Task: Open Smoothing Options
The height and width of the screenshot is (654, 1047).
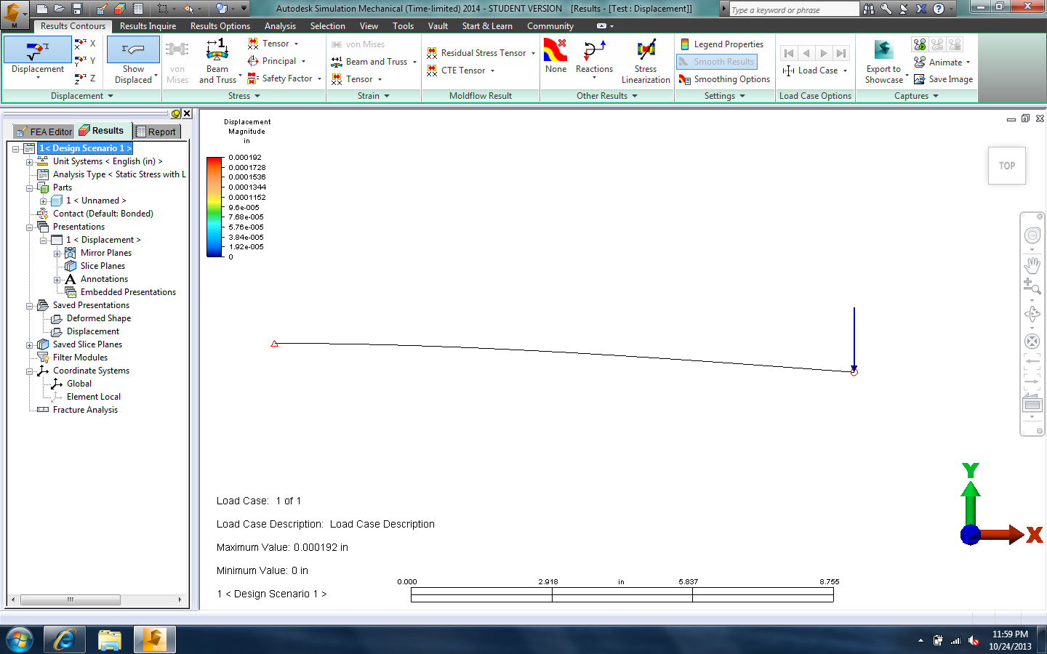Action: tap(724, 79)
